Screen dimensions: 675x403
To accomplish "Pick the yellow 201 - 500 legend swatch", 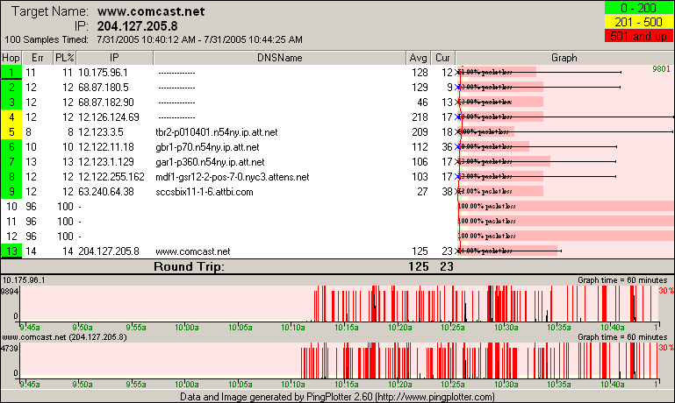I will [x=638, y=22].
